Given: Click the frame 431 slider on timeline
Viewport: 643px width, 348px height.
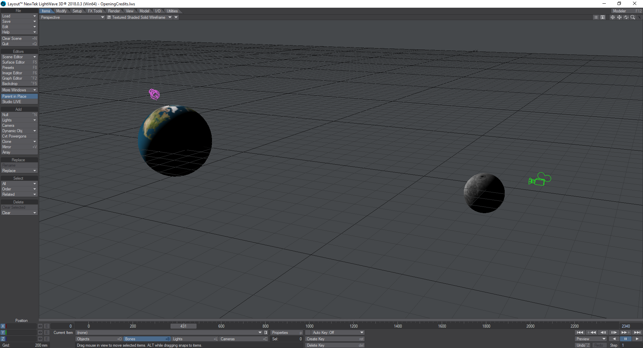Looking at the screenshot, I should [x=183, y=326].
